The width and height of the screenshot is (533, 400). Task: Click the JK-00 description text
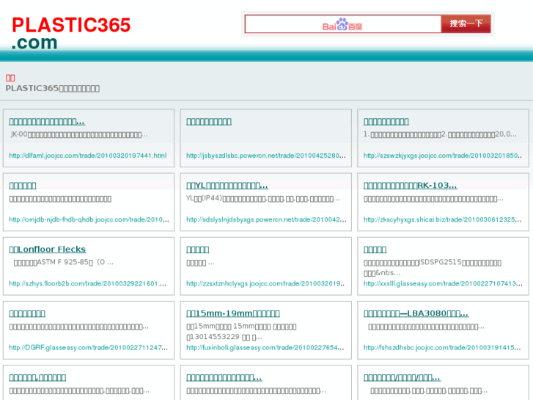click(79, 134)
